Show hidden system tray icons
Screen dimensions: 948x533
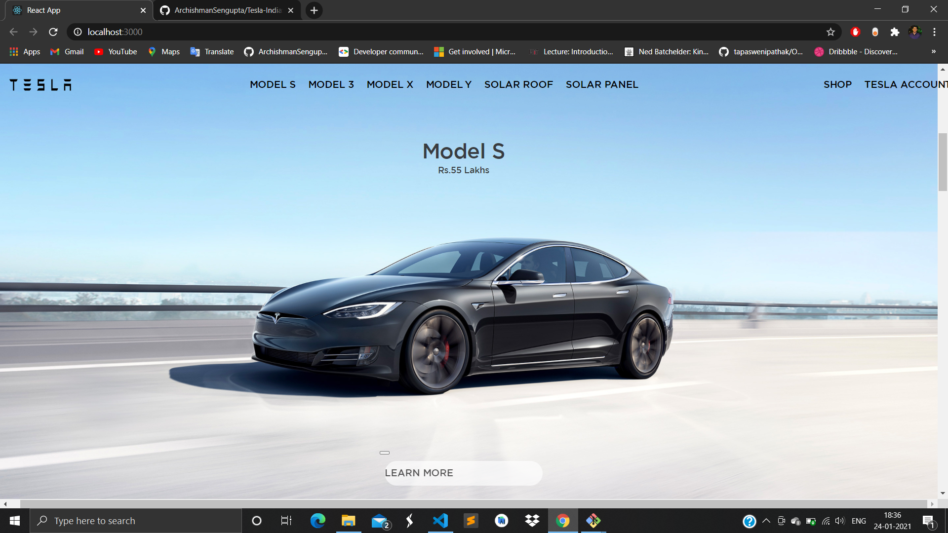click(766, 521)
